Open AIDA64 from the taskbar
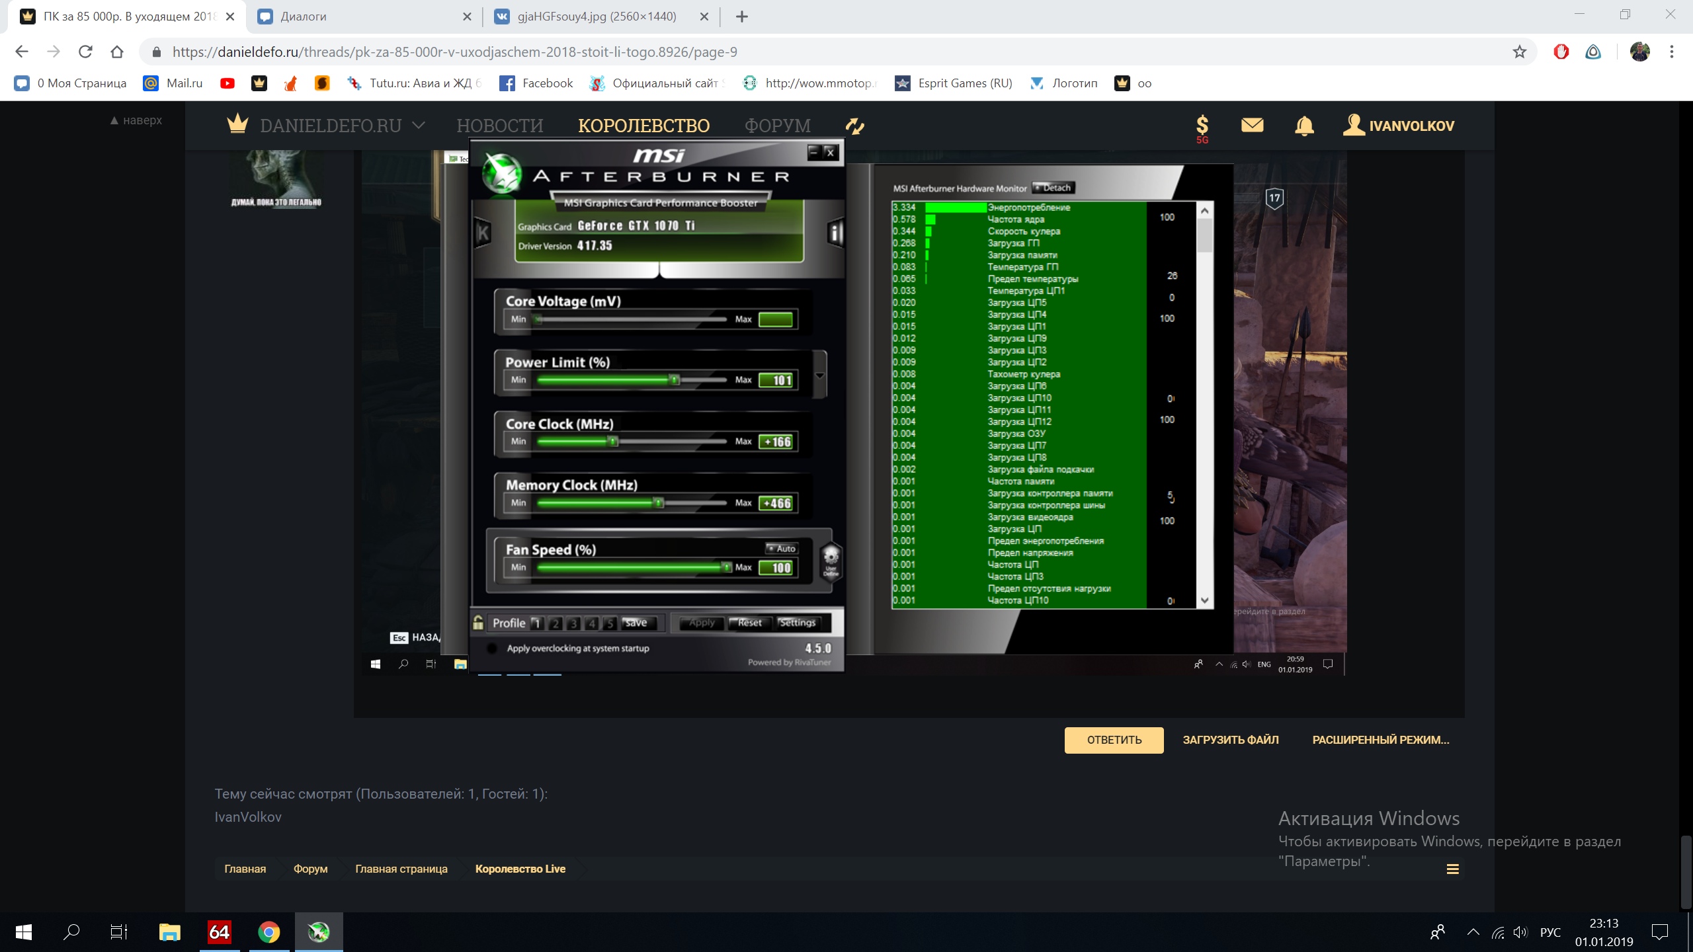This screenshot has width=1693, height=952. pos(219,932)
